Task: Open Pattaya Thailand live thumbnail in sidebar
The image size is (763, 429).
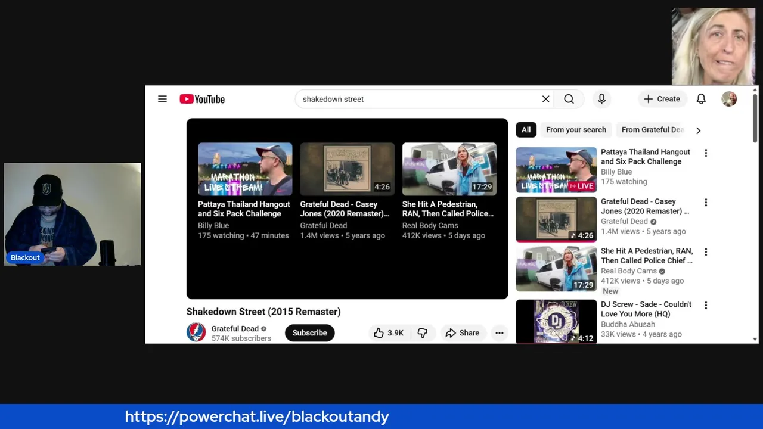Action: [x=556, y=170]
